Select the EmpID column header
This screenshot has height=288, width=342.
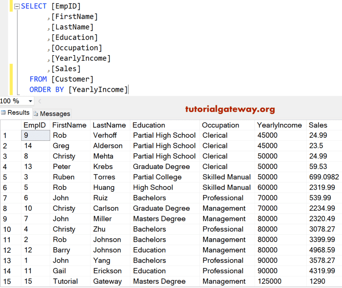coord(35,125)
